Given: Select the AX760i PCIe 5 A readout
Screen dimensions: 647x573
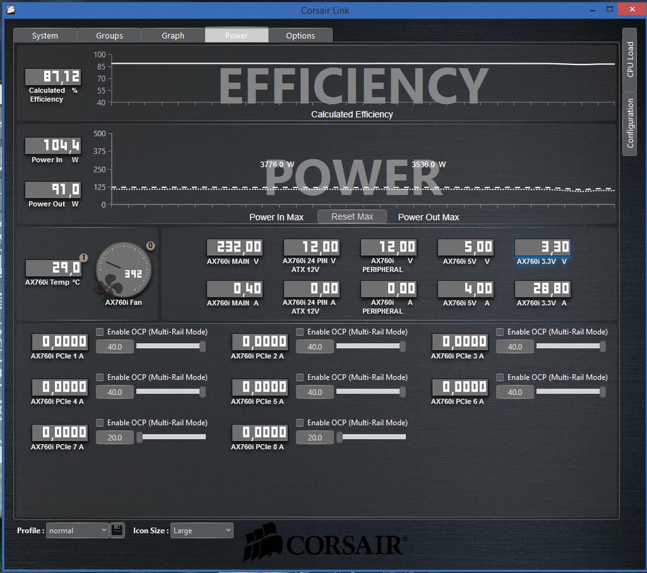Looking at the screenshot, I should point(260,387).
